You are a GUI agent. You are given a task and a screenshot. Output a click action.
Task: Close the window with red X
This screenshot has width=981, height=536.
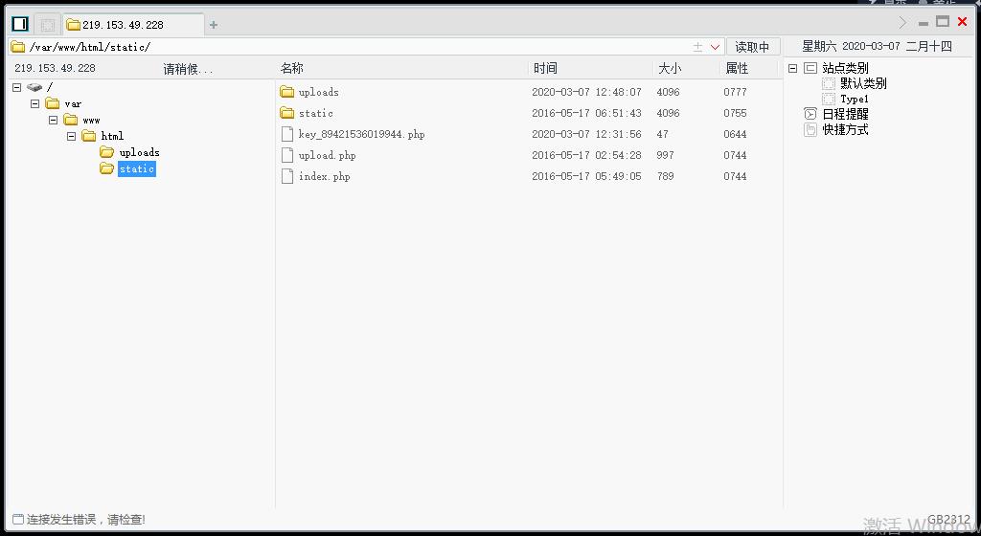(x=962, y=22)
